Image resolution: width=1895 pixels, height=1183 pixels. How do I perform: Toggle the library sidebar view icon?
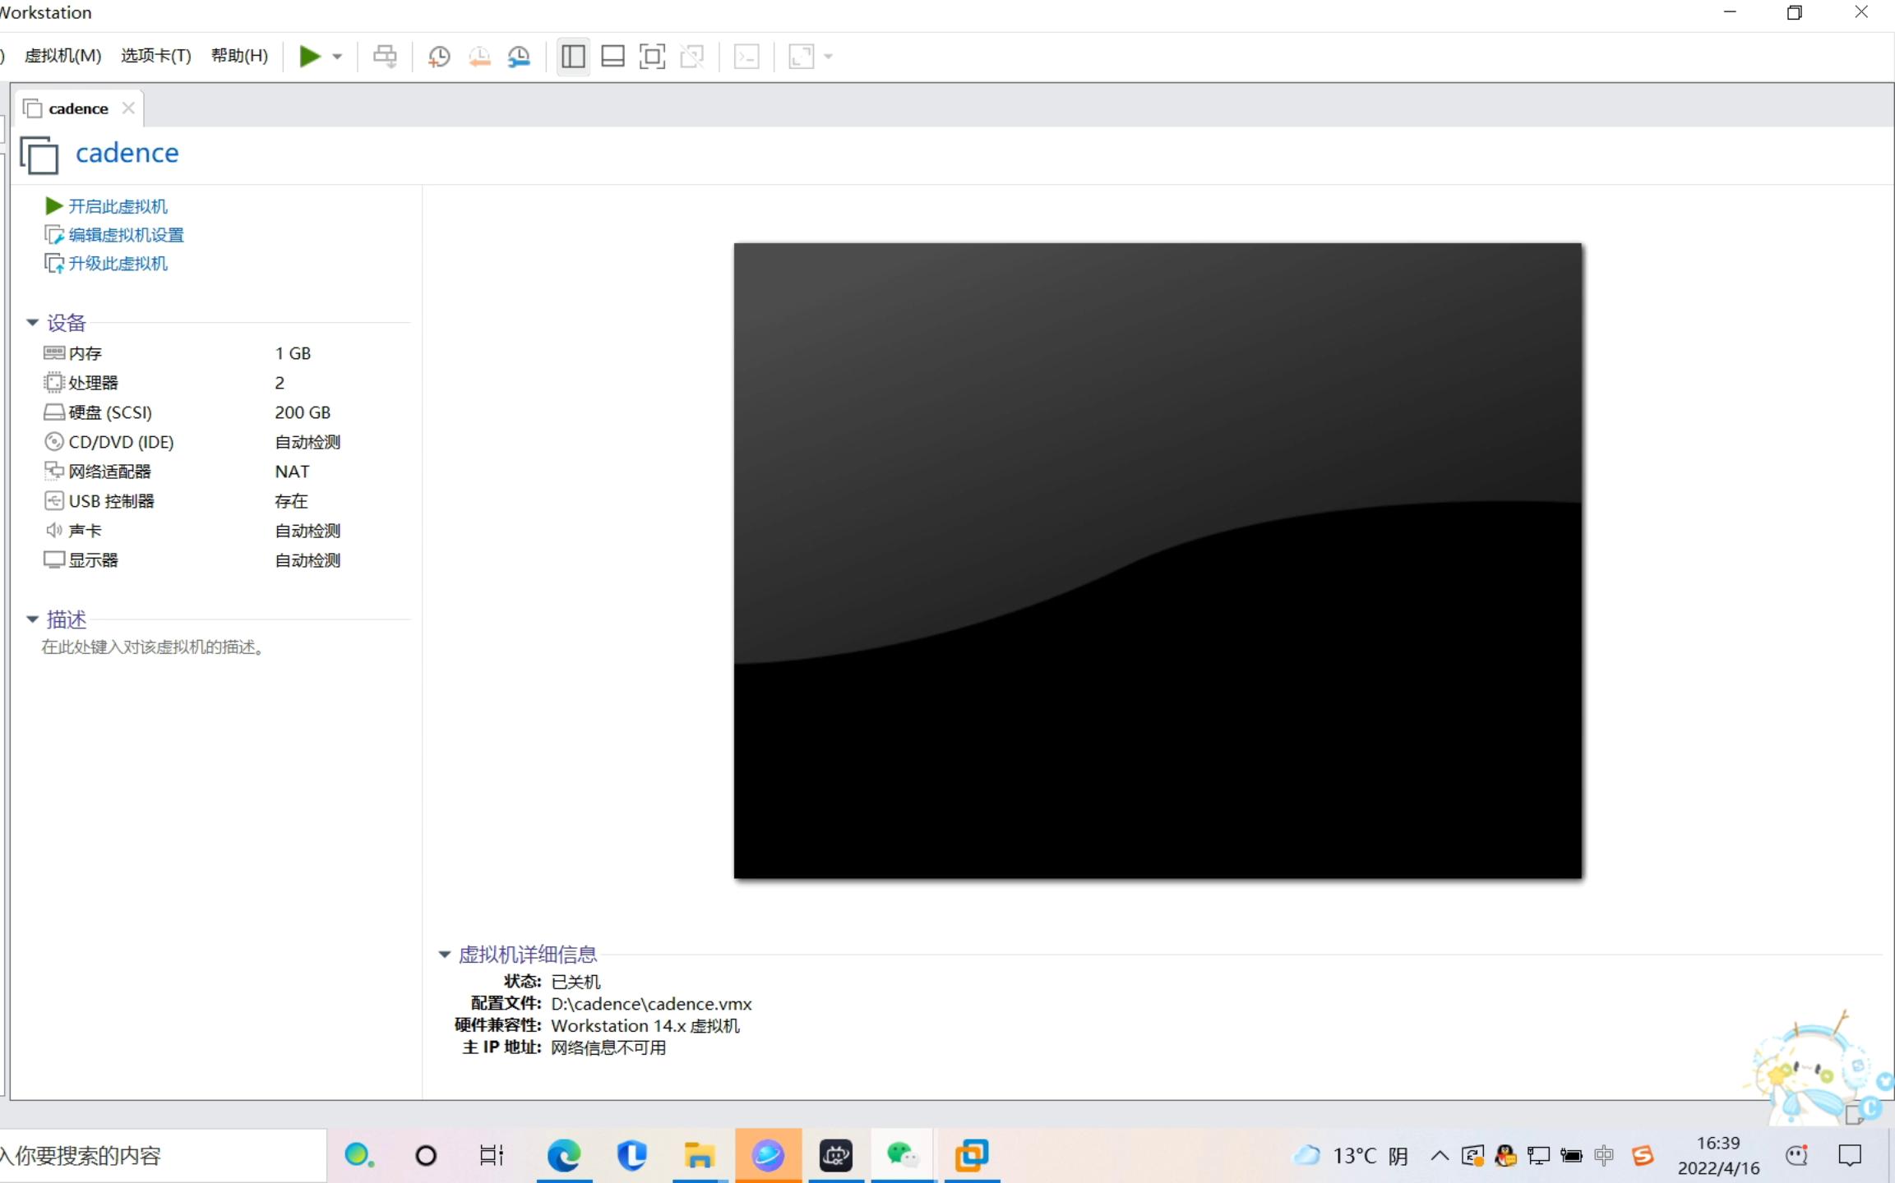click(x=573, y=56)
